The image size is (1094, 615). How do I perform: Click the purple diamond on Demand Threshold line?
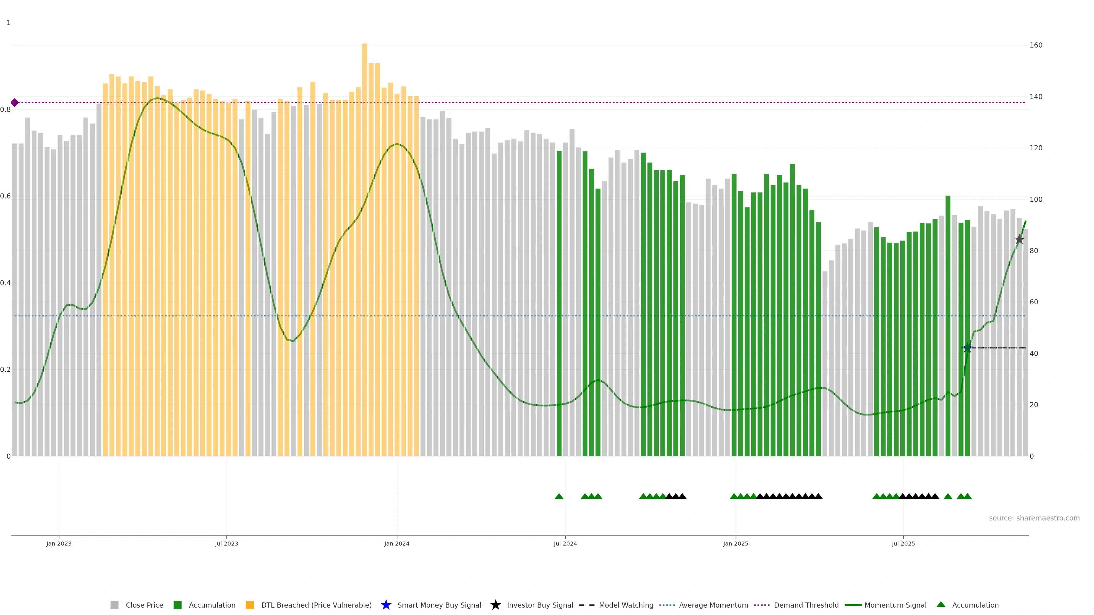[x=15, y=103]
